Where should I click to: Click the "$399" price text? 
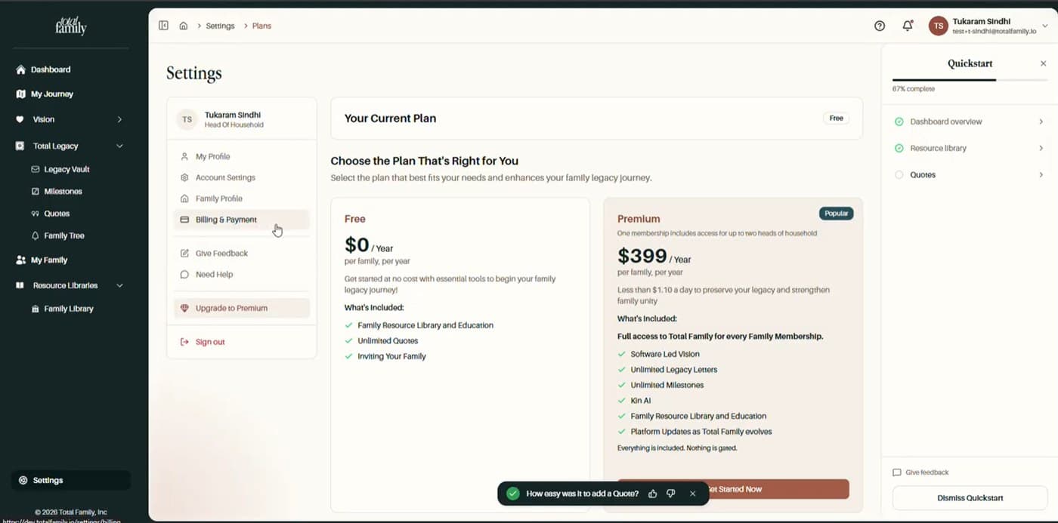click(642, 256)
